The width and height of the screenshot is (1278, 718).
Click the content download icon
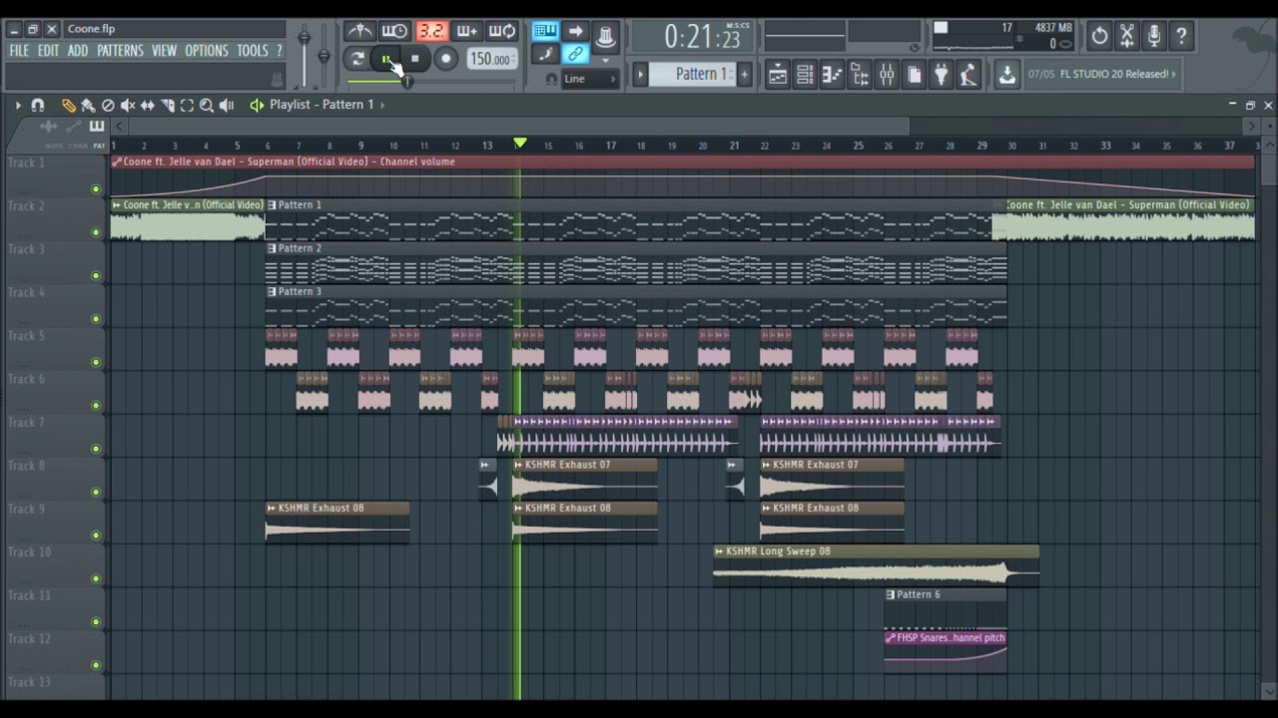(1006, 75)
